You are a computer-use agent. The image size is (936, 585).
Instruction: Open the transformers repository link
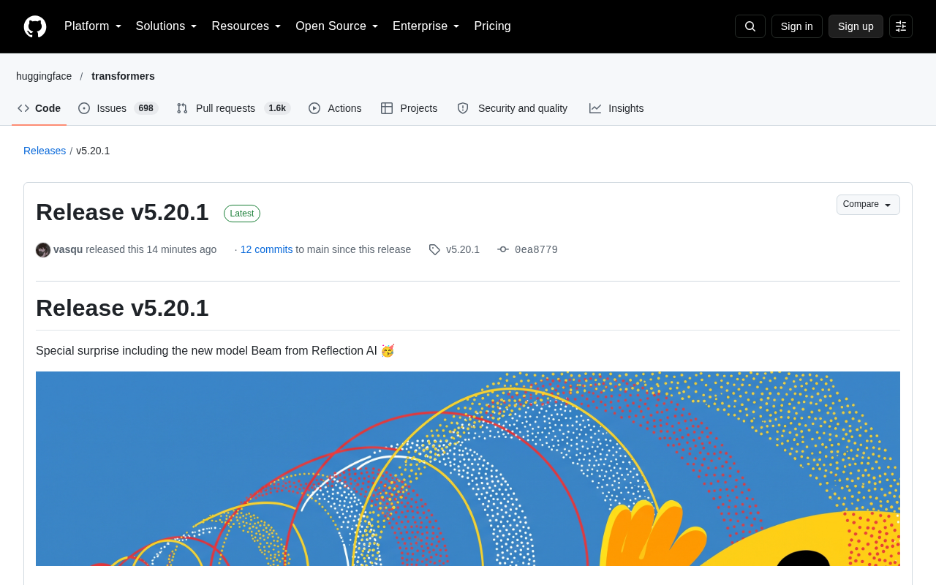click(123, 76)
